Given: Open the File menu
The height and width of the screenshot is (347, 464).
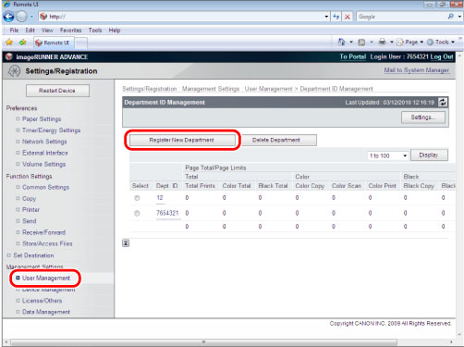Looking at the screenshot, I should tap(14, 31).
